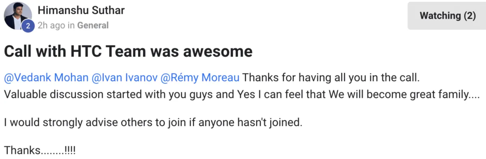Toggle the Watching (2) button
486x159 pixels.
[x=447, y=16]
